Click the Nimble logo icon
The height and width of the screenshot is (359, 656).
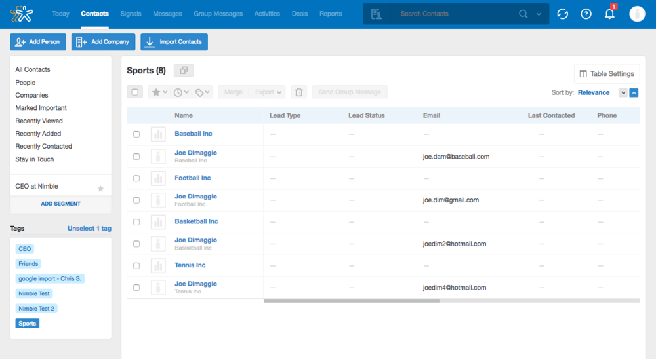pyautogui.click(x=21, y=14)
